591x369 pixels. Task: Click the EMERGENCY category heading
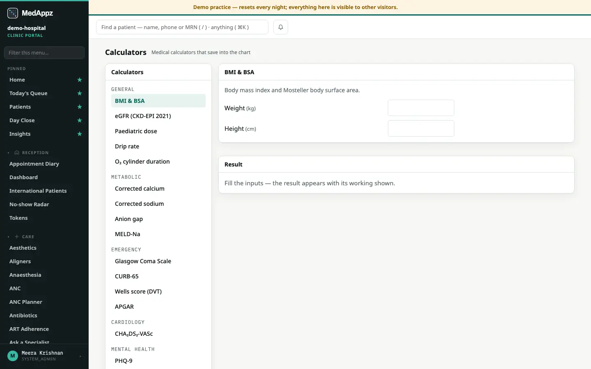(126, 250)
